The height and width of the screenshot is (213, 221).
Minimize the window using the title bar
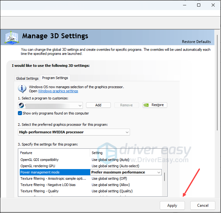184,5
